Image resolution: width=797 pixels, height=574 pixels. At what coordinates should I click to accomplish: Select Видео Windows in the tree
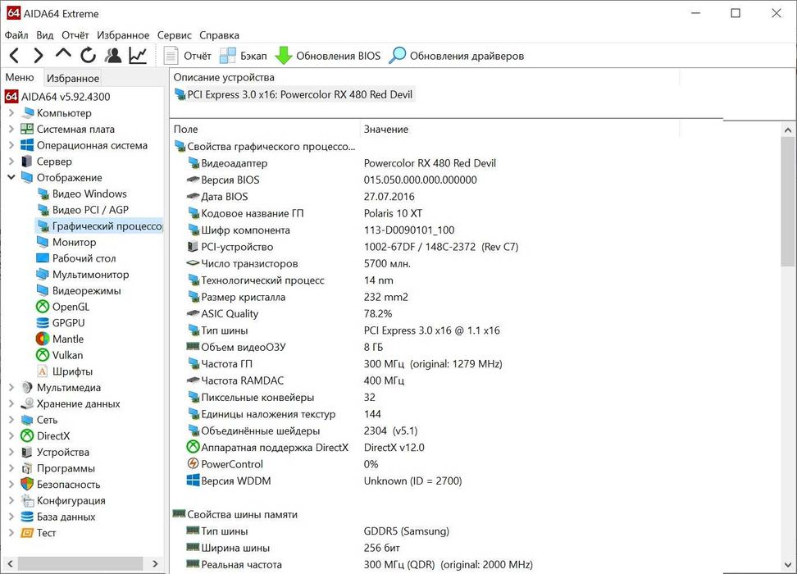click(82, 194)
